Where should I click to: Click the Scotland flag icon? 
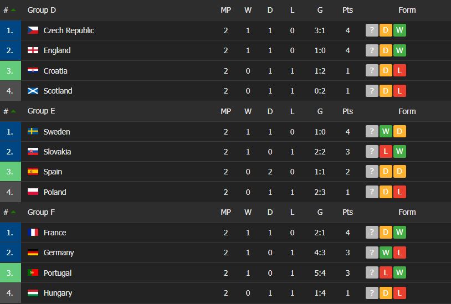point(33,91)
